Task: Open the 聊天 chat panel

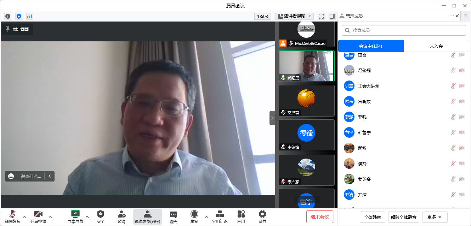Action: pos(173,216)
